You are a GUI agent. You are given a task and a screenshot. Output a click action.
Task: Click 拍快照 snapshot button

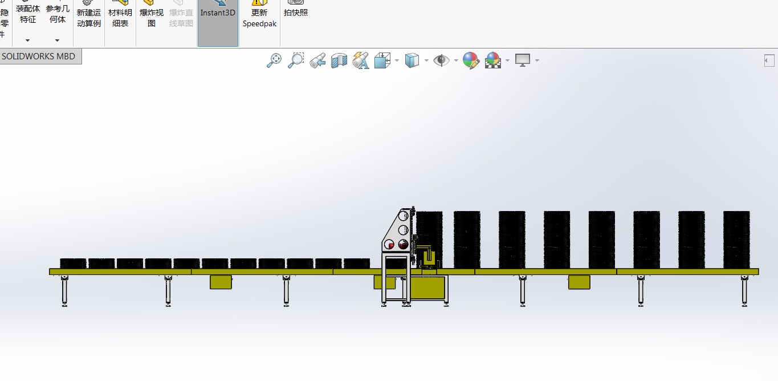click(296, 12)
